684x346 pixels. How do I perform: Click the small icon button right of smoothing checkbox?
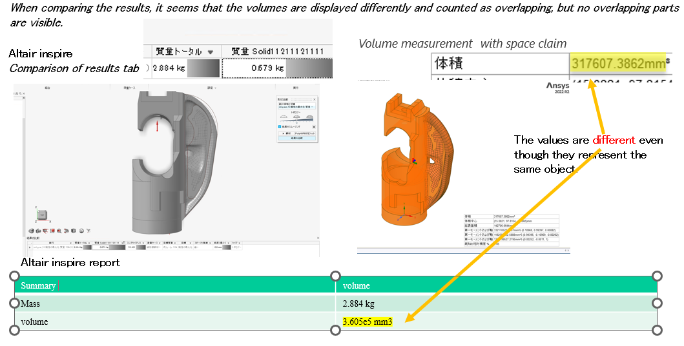[314, 127]
